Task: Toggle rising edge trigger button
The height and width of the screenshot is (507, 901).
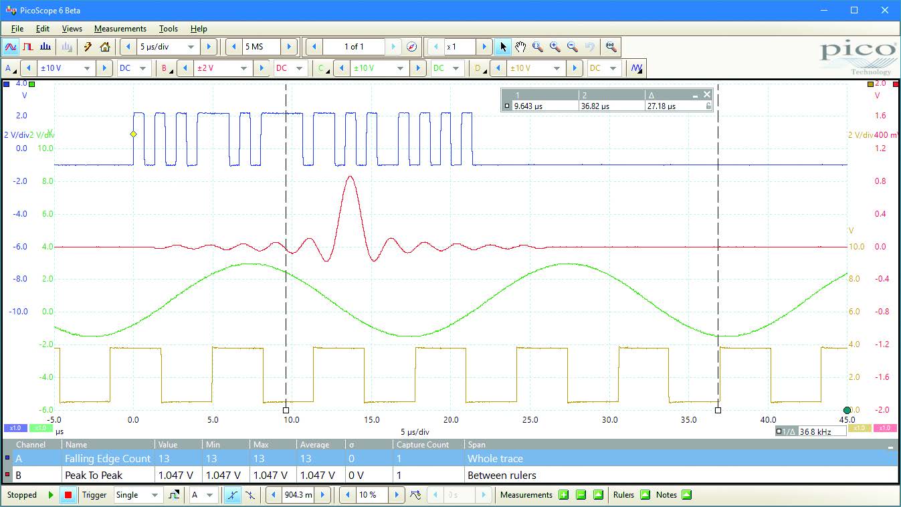Action: tap(232, 495)
